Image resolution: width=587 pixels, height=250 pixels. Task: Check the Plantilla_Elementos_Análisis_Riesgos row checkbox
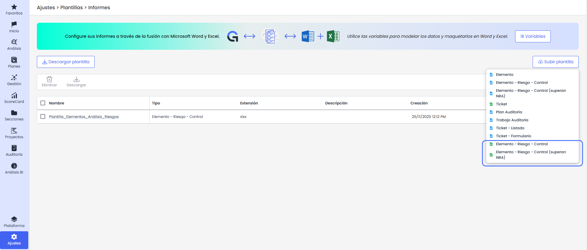(43, 117)
